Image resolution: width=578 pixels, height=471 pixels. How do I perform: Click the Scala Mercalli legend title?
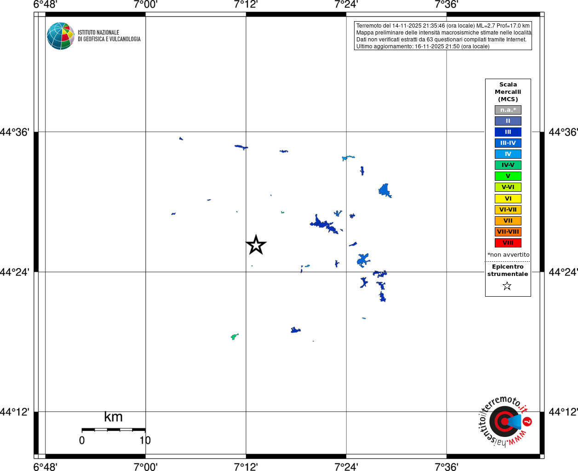pos(508,92)
